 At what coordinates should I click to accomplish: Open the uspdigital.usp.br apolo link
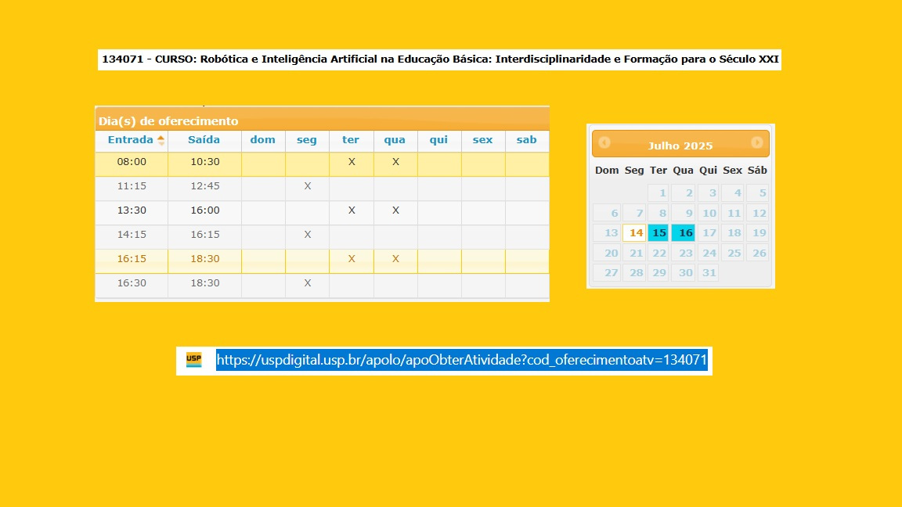coord(461,360)
